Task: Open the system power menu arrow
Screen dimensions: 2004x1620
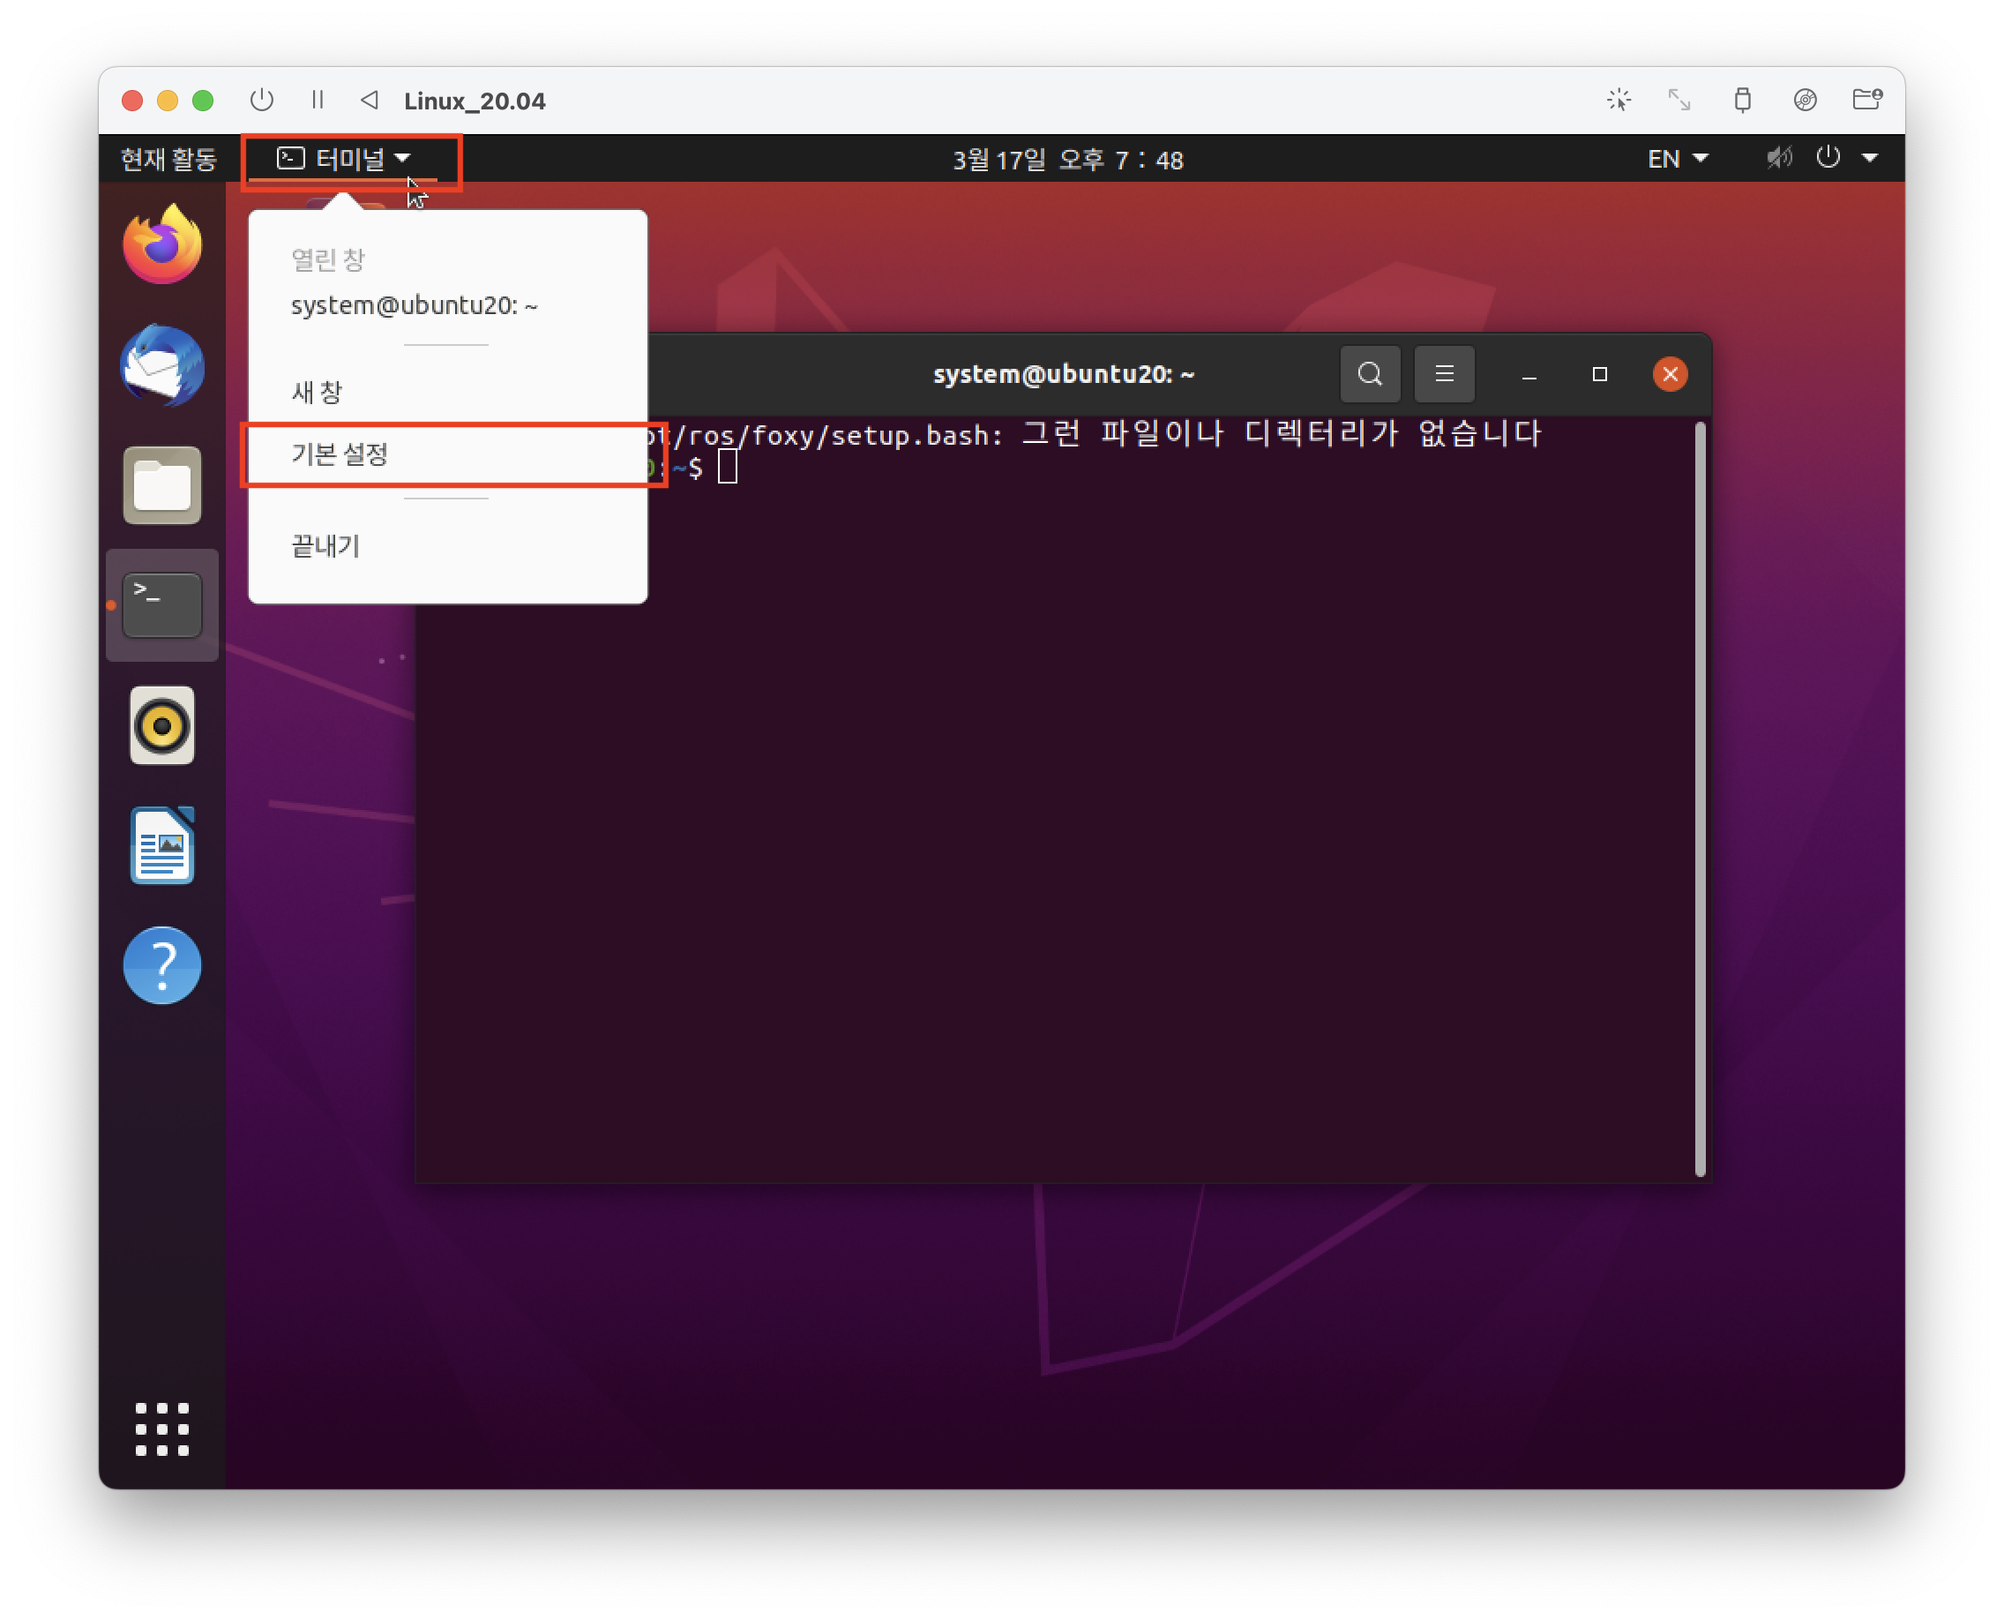Action: click(x=1870, y=159)
